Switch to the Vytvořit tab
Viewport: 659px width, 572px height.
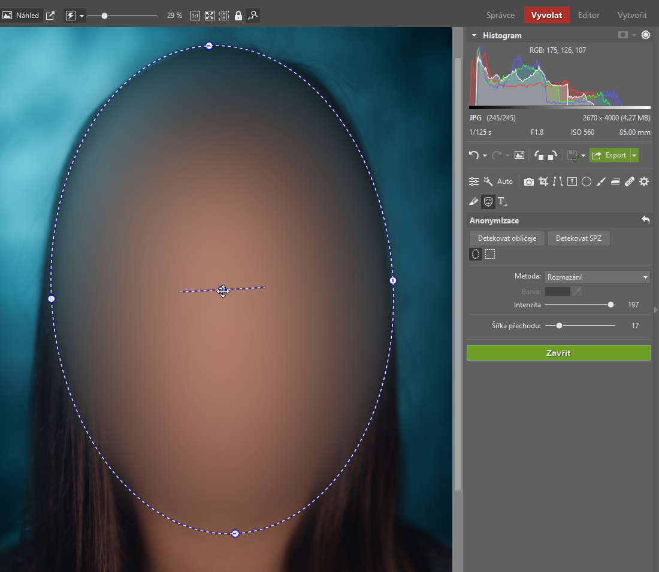coord(631,15)
